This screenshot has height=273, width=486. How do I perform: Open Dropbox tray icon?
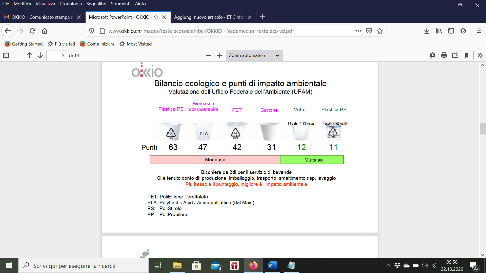click(x=397, y=265)
